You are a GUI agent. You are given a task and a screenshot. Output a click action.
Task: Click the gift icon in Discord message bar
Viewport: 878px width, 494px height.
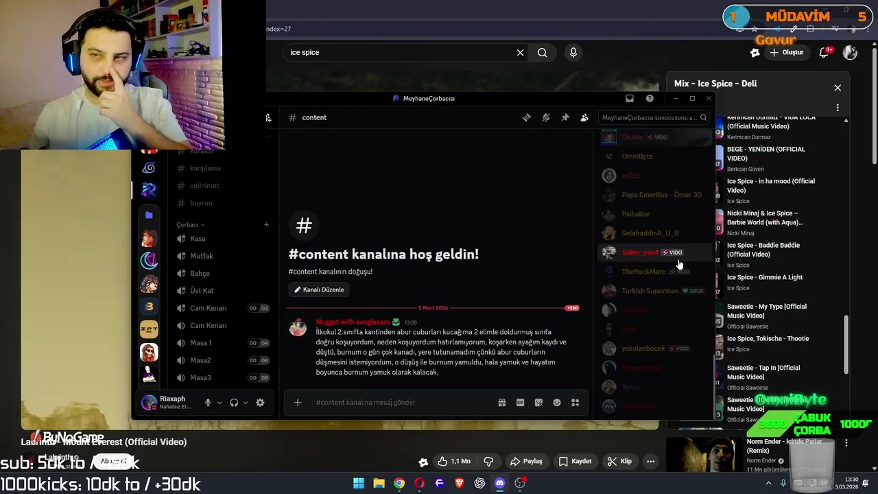pos(502,403)
